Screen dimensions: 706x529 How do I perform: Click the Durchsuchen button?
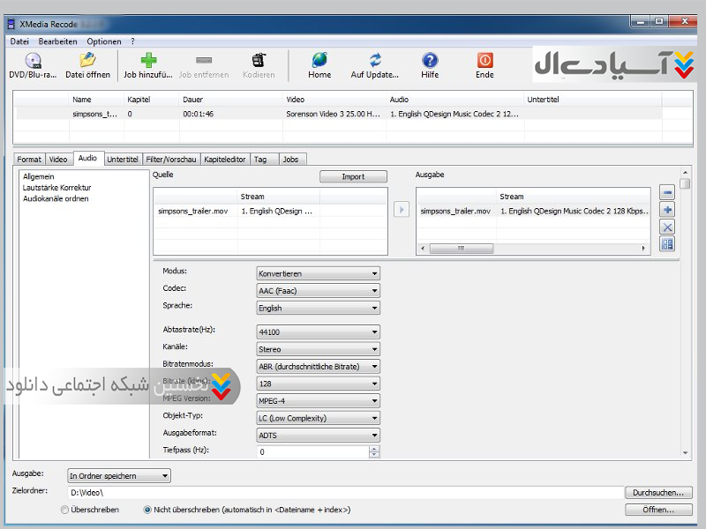pos(658,493)
